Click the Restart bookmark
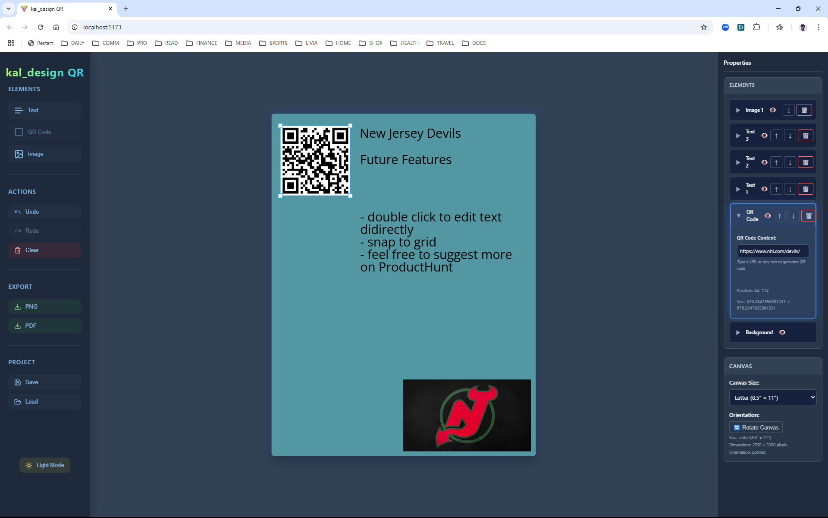Viewport: 828px width, 518px height. pyautogui.click(x=40, y=43)
